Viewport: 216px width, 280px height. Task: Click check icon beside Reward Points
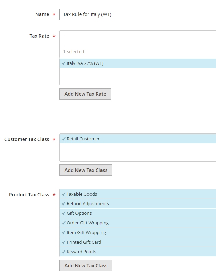64,252
